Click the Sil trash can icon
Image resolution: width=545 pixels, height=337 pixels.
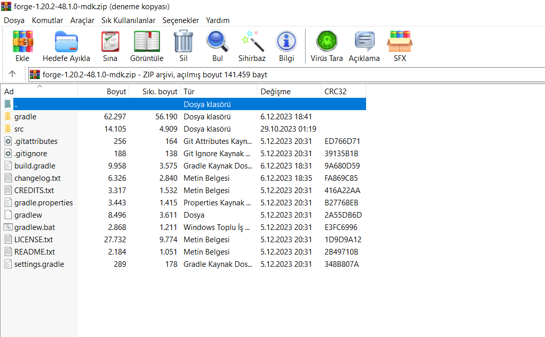[183, 41]
